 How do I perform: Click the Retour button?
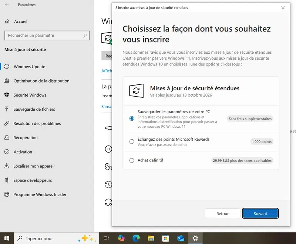222,213
